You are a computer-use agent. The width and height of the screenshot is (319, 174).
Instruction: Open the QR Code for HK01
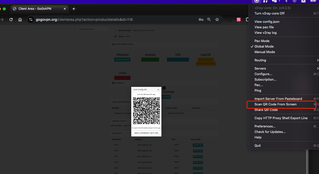[x=198, y=151]
